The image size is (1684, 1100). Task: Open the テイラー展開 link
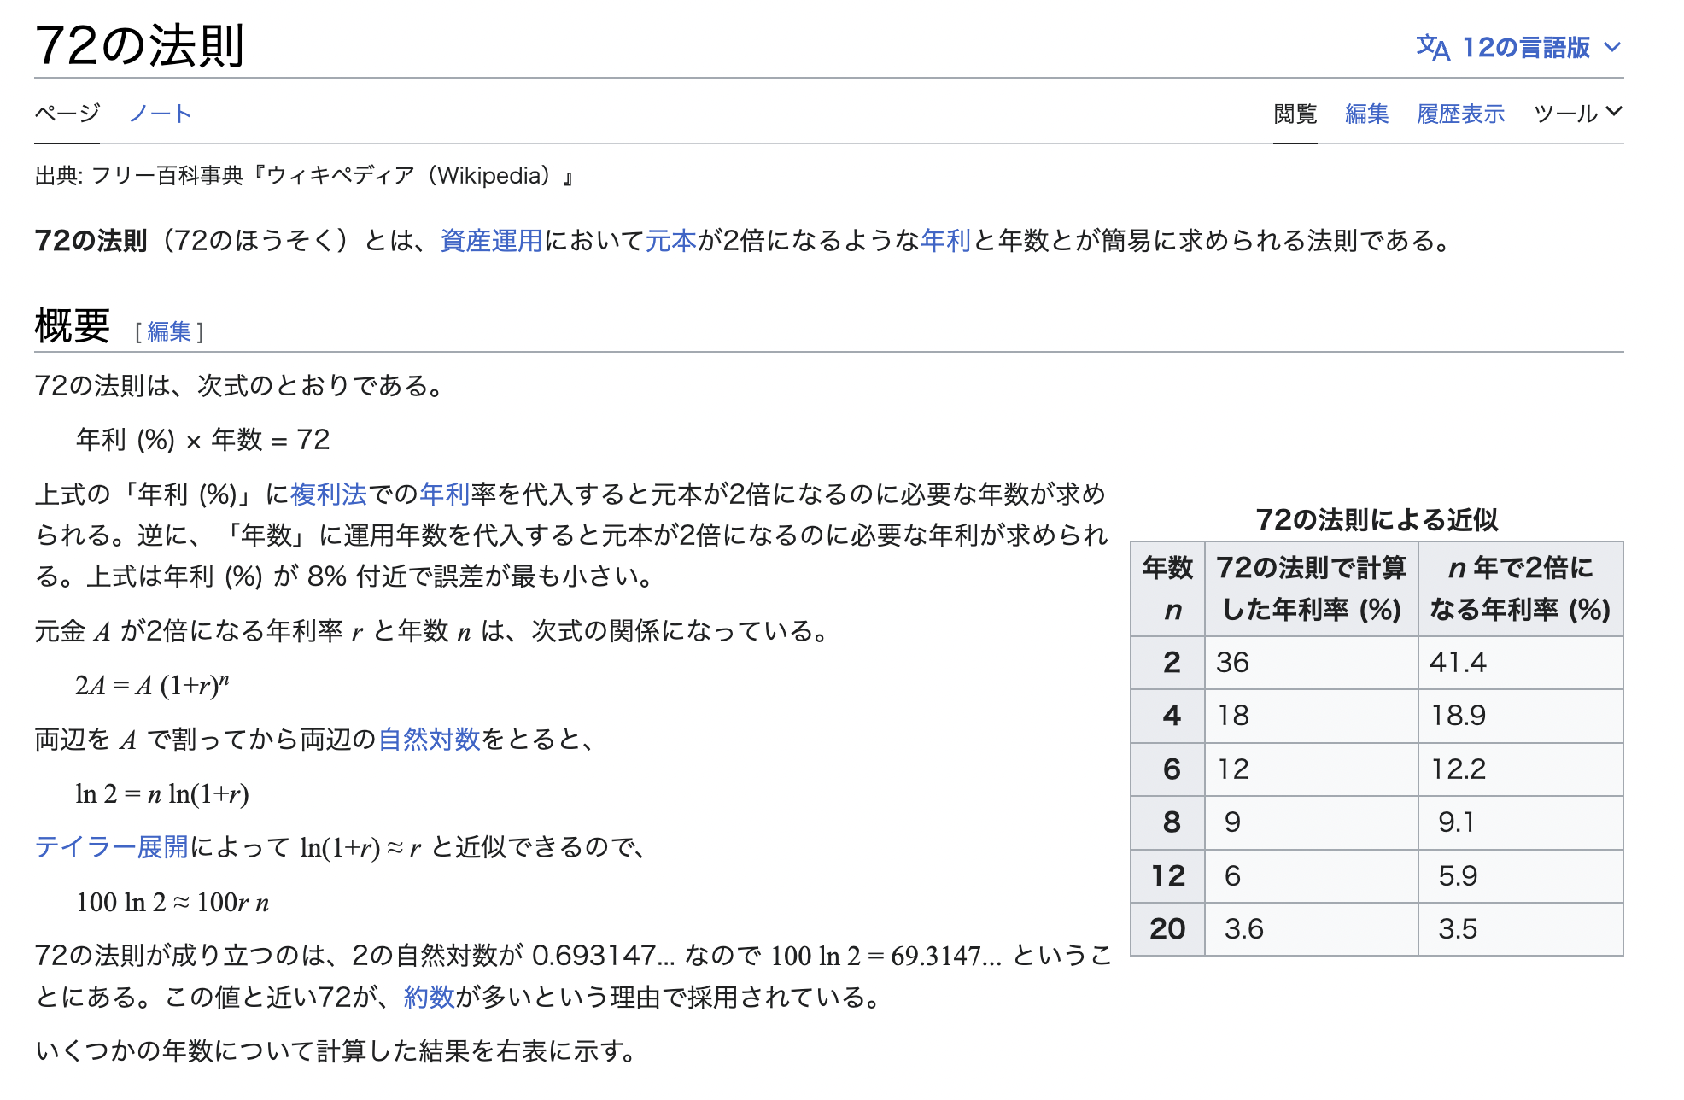(111, 847)
